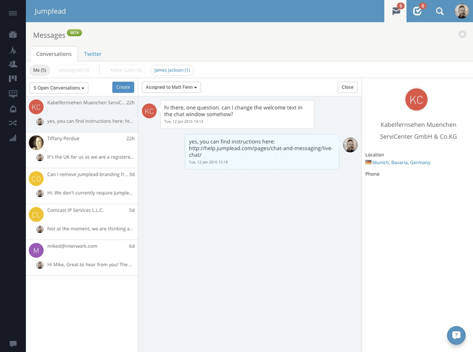Open the messages inbox icon in header
This screenshot has height=352, width=473.
click(x=395, y=11)
